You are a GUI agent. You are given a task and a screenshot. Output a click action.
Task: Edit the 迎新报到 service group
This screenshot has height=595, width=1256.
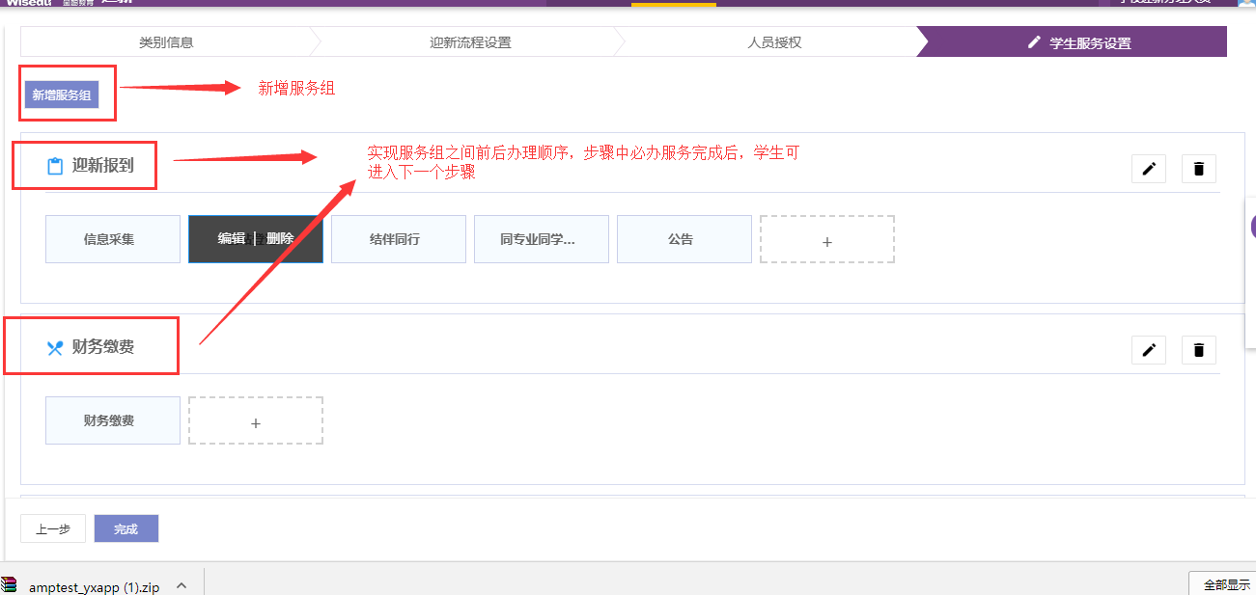1149,169
